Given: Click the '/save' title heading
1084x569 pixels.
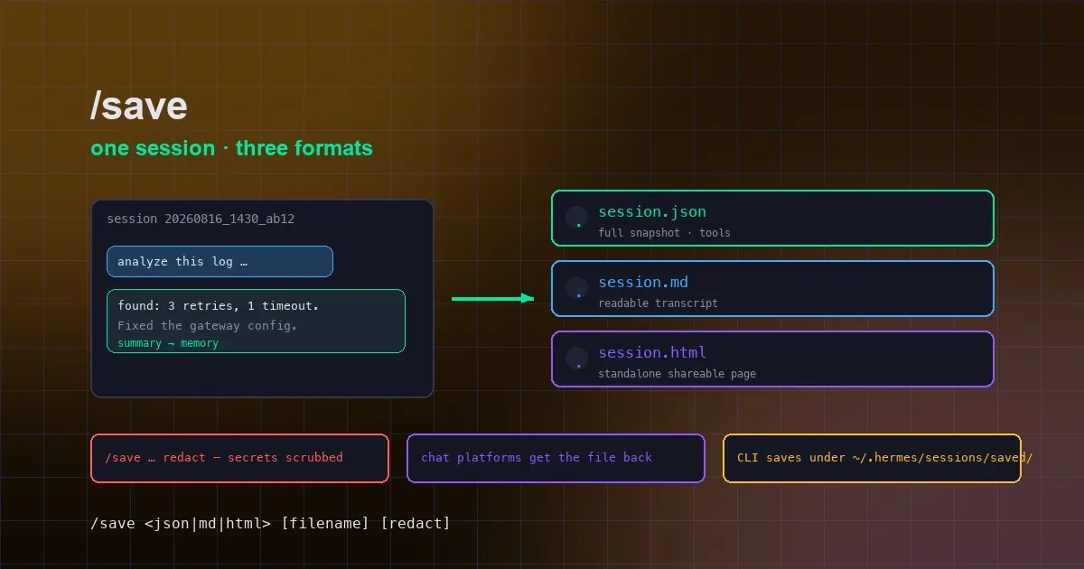Looking at the screenshot, I should (x=138, y=107).
